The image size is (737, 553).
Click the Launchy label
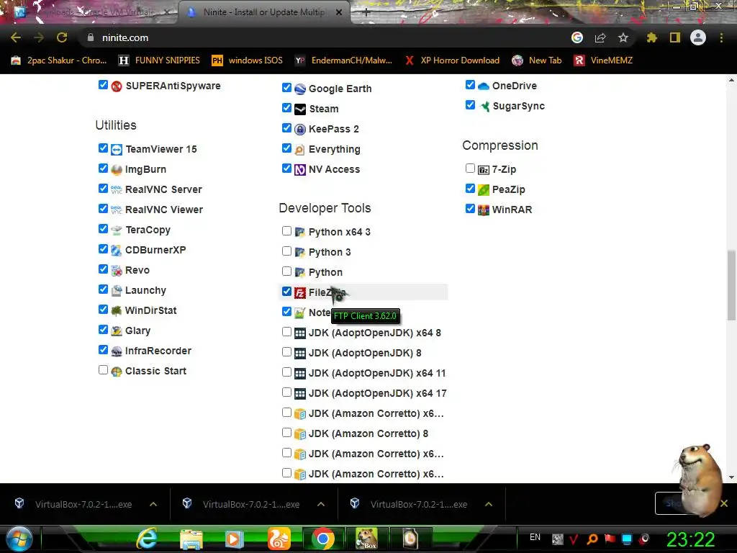coord(145,291)
